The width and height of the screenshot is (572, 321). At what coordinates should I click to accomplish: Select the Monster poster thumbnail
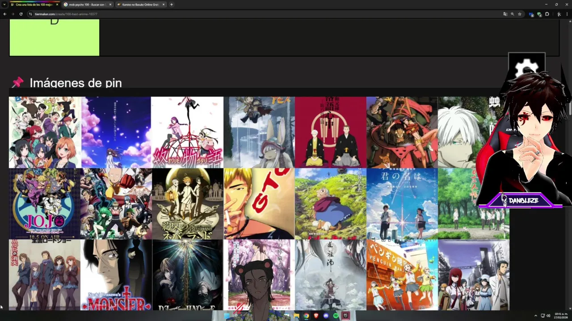[116, 275]
